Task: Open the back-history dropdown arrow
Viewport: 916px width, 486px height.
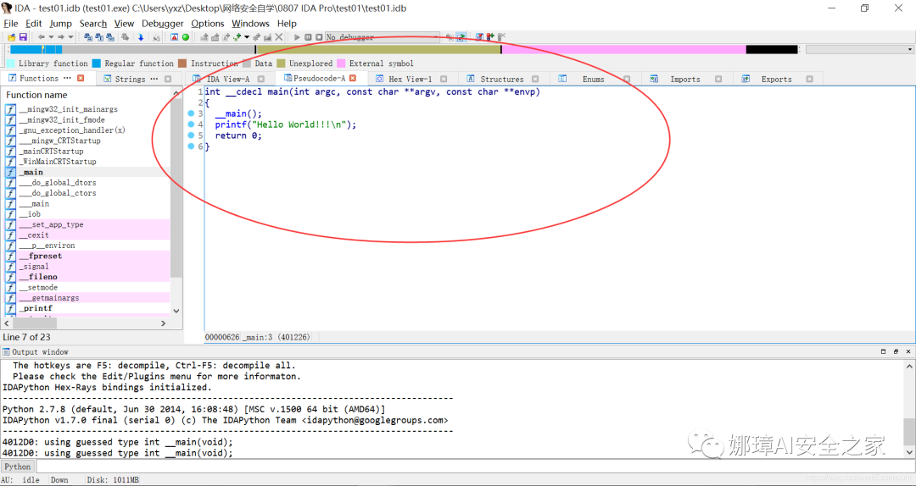Action: (51, 36)
